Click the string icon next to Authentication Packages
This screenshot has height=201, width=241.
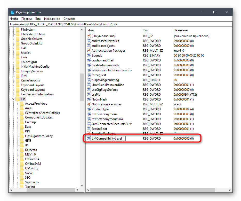click(x=89, y=51)
